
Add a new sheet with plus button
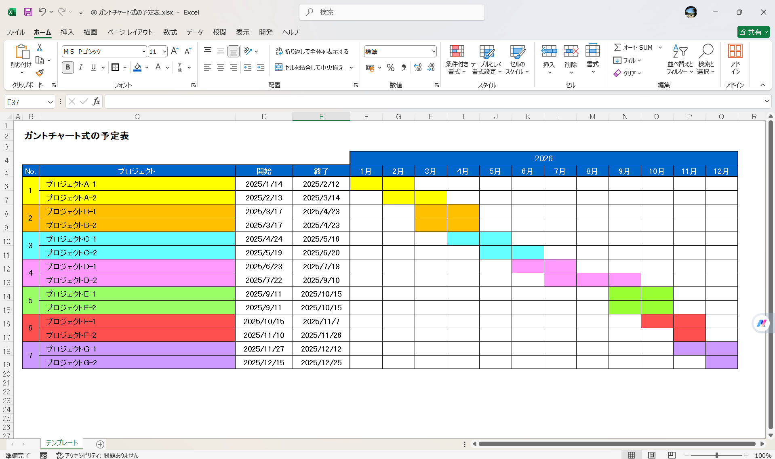99,444
